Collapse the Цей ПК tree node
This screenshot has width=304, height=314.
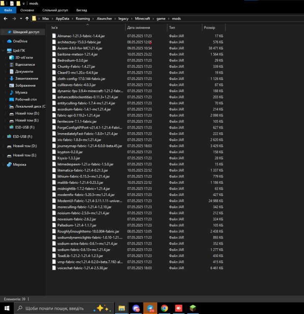point(3,51)
